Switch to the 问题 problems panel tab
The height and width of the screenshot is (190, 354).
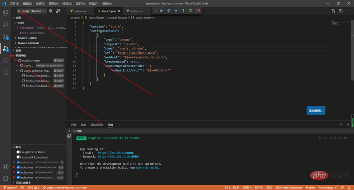pyautogui.click(x=73, y=125)
